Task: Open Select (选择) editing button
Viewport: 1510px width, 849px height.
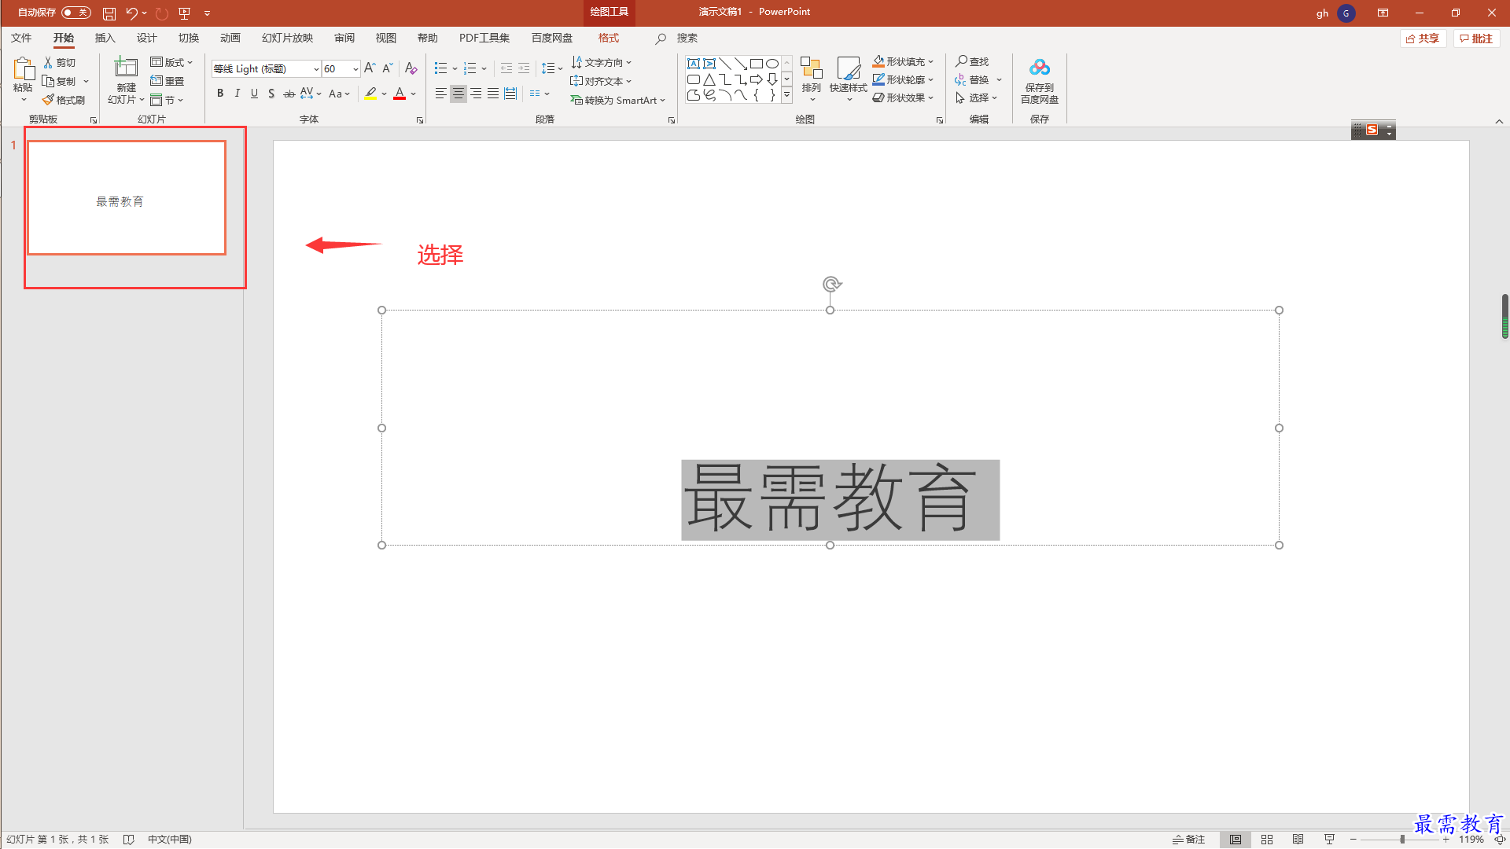Action: coord(977,97)
